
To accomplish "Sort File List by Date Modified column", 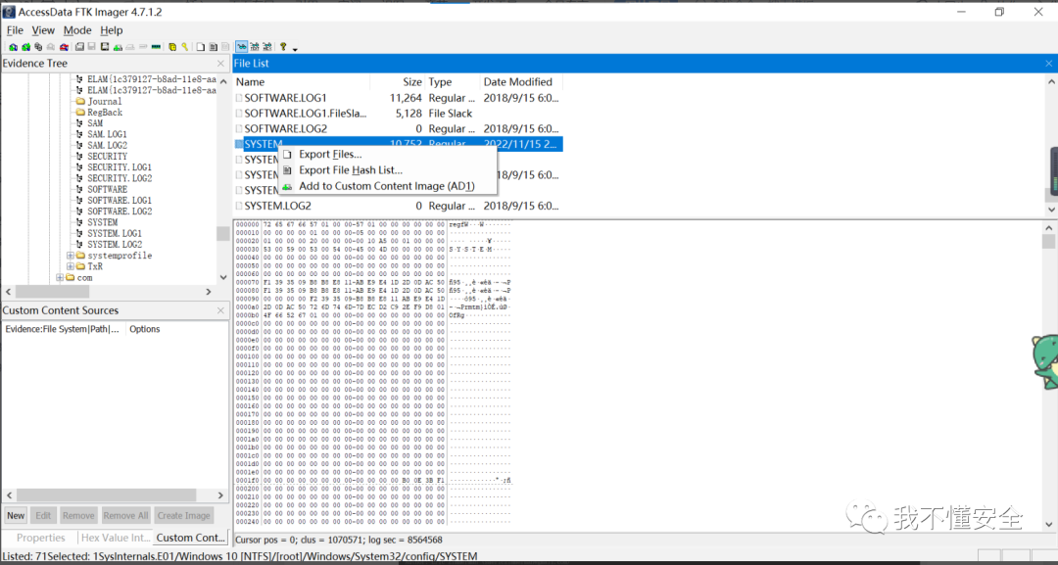I will pos(521,81).
